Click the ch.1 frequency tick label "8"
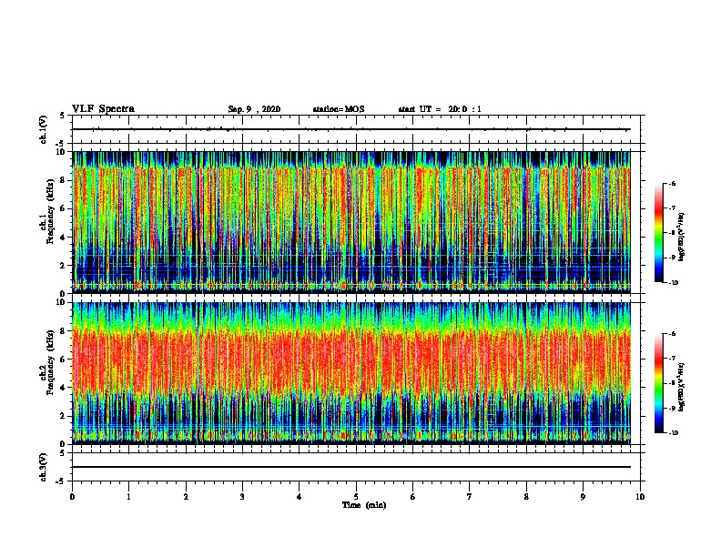 pos(63,180)
